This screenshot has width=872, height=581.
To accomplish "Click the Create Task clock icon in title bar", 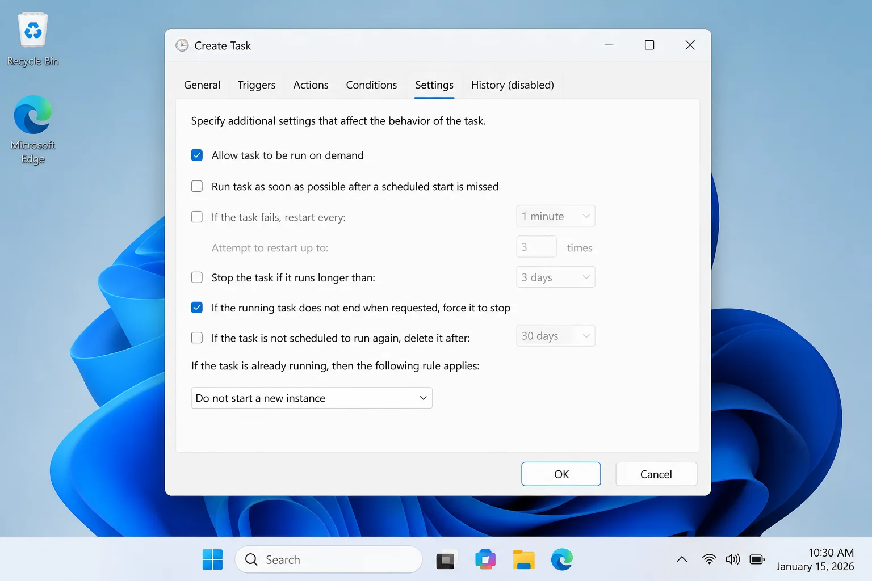I will tap(182, 45).
